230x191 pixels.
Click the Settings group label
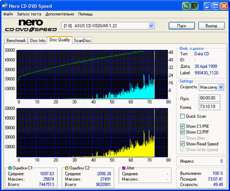pos(186,81)
